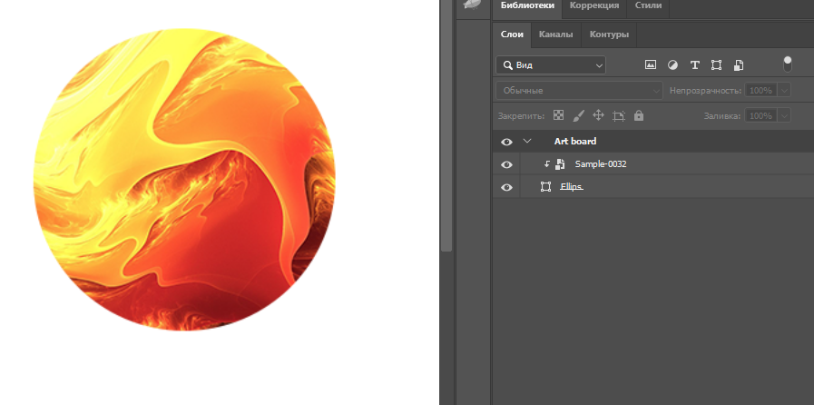Select the Ellips. layer name

(572, 186)
